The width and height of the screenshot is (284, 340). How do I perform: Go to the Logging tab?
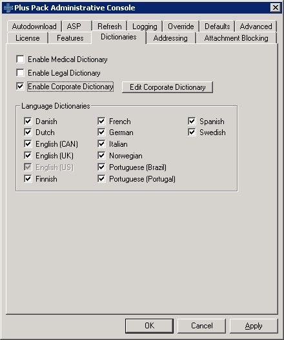[145, 27]
